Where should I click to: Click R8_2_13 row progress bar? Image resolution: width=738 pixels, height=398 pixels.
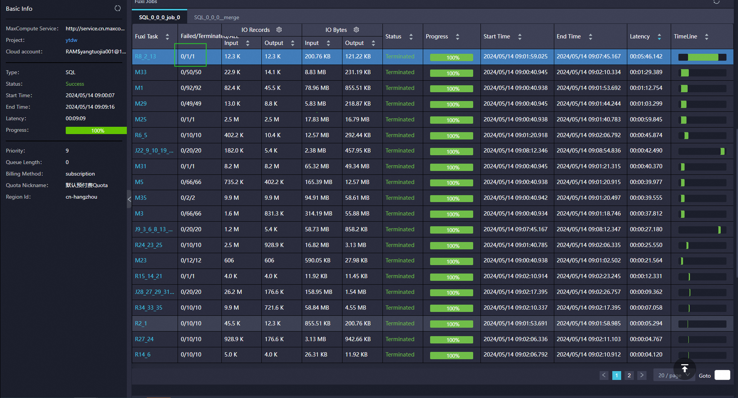[452, 58]
